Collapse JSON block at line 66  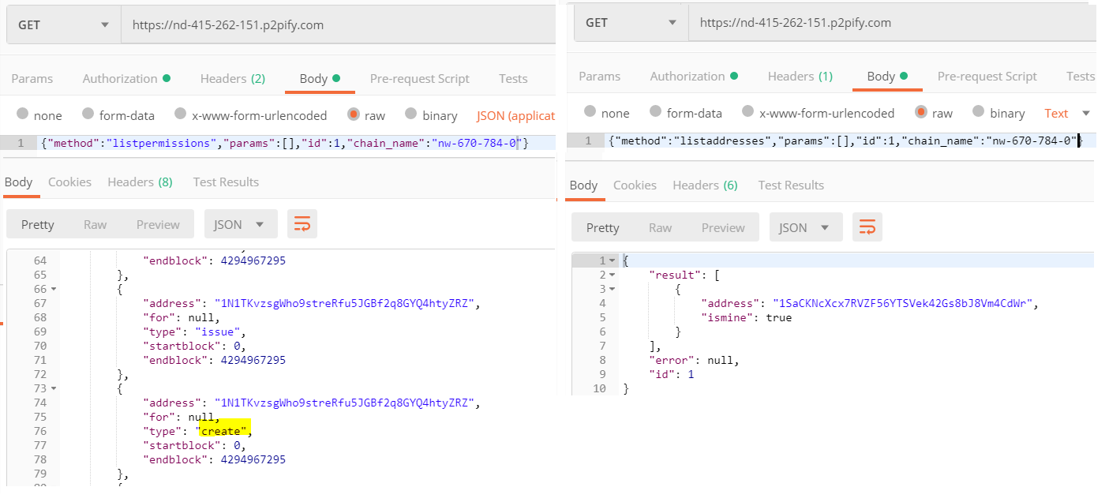point(53,289)
